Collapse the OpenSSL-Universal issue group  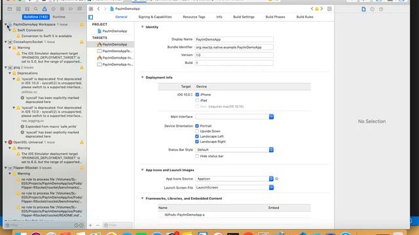point(6,142)
